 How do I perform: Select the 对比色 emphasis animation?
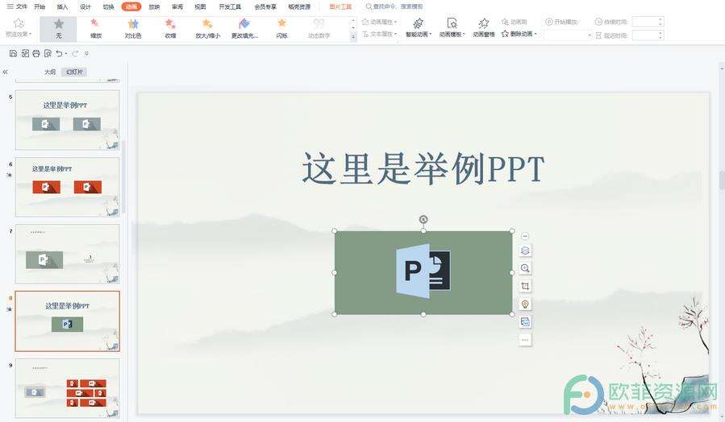(133, 28)
